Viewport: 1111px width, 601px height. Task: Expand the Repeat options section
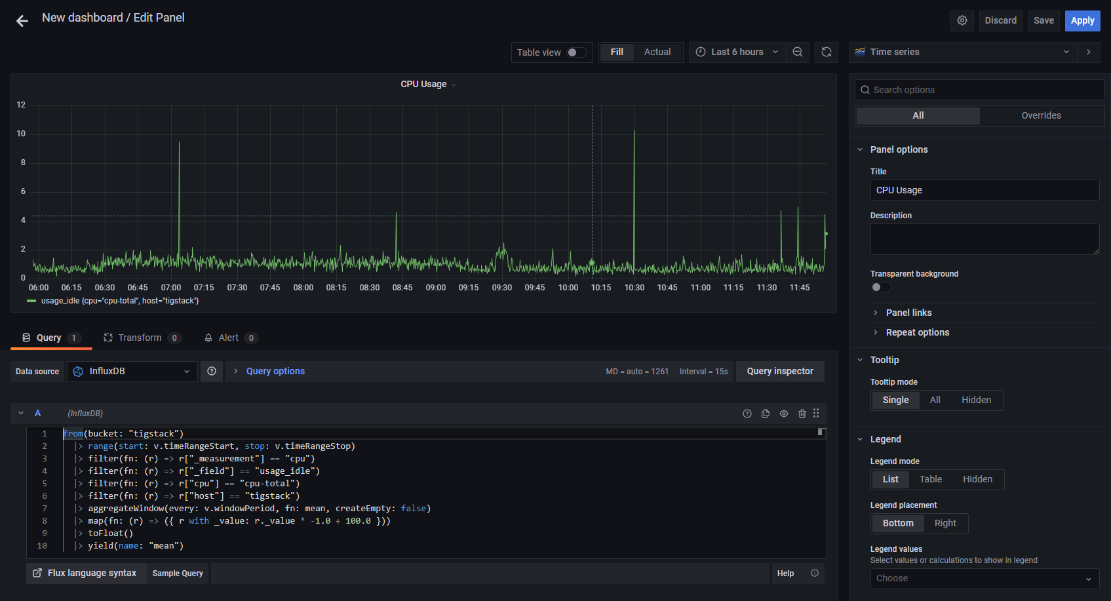coord(917,332)
